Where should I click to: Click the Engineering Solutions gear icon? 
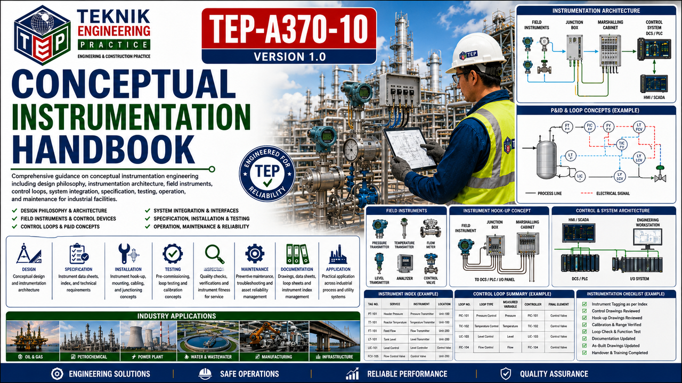tap(58, 373)
